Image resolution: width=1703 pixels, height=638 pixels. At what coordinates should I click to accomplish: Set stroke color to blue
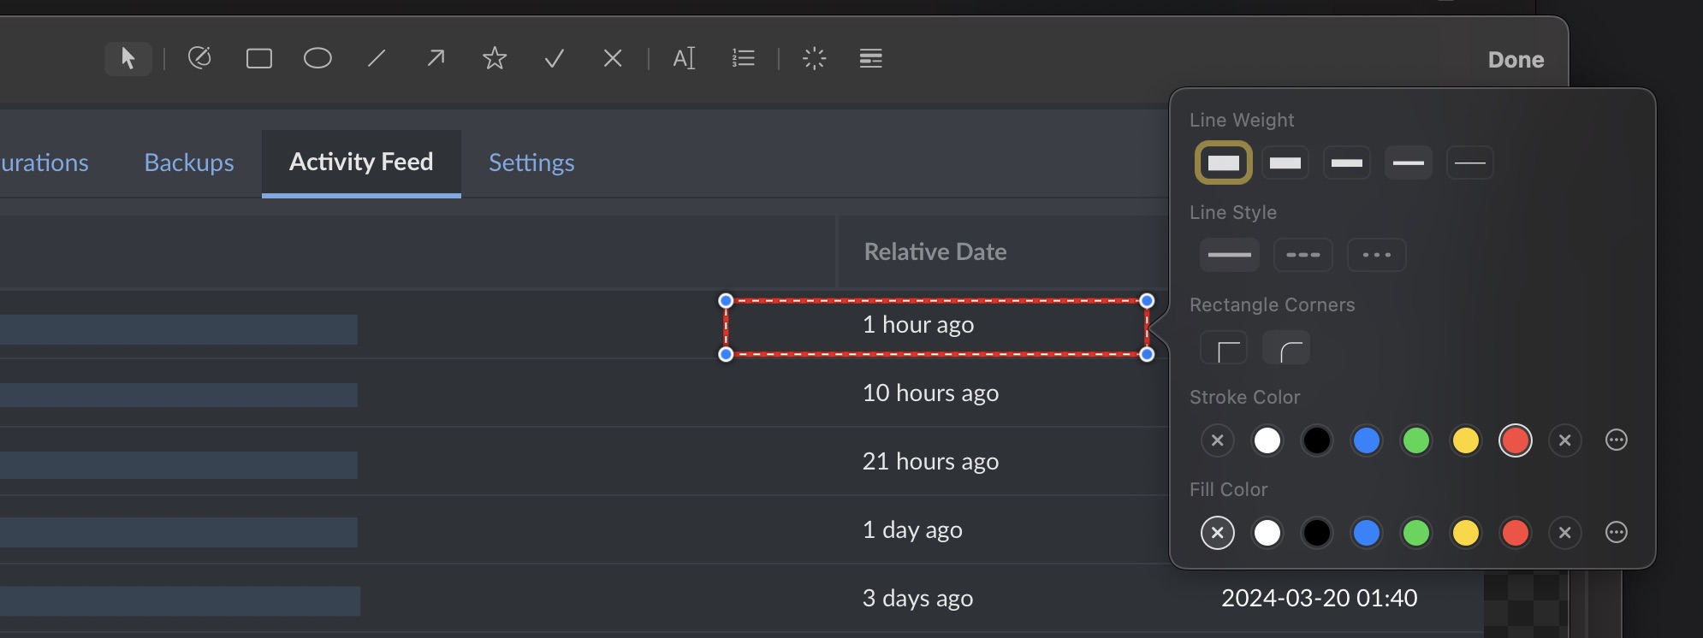click(1367, 440)
